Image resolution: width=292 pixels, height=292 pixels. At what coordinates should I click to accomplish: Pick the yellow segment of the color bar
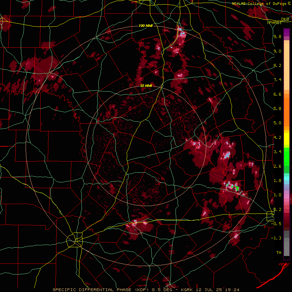pos(286,139)
